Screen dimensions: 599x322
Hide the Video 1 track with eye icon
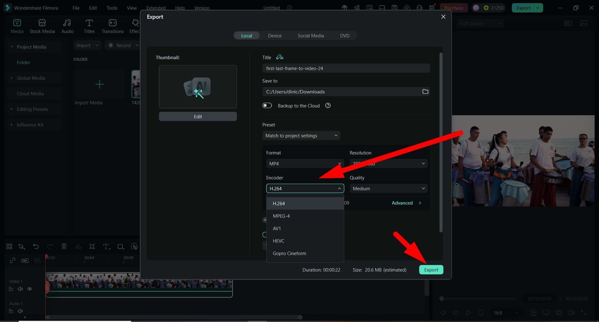point(30,289)
